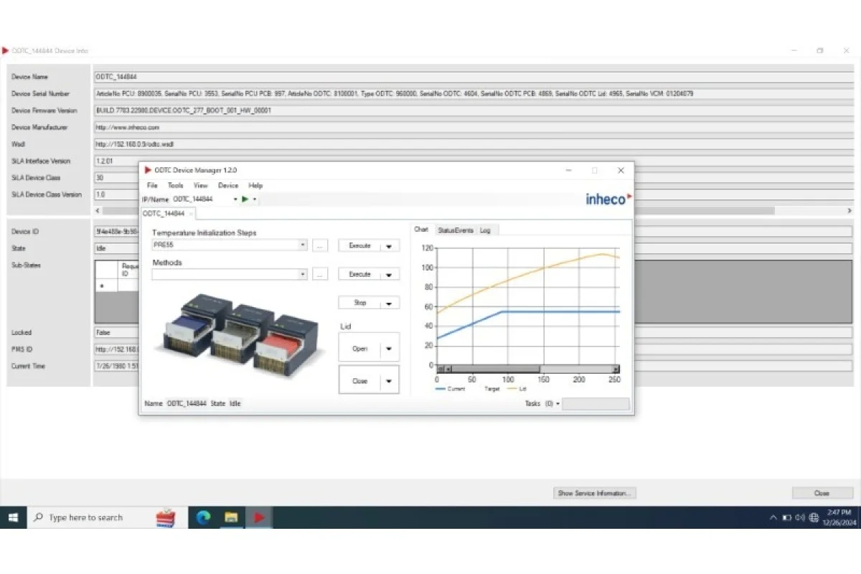Switch to the Log tab
Screen dimensions: 861x574
pos(486,230)
